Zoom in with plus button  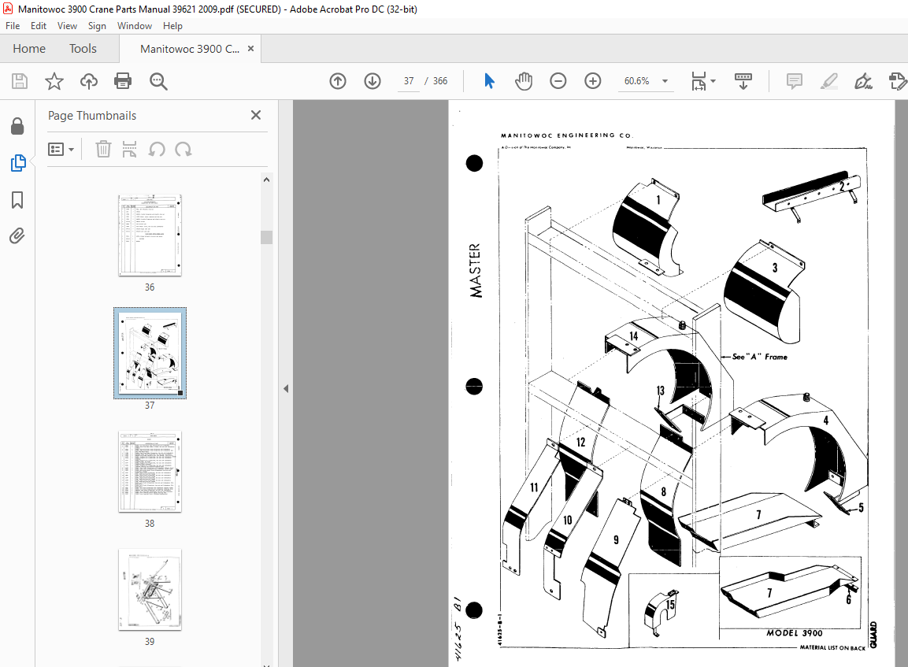click(x=592, y=81)
